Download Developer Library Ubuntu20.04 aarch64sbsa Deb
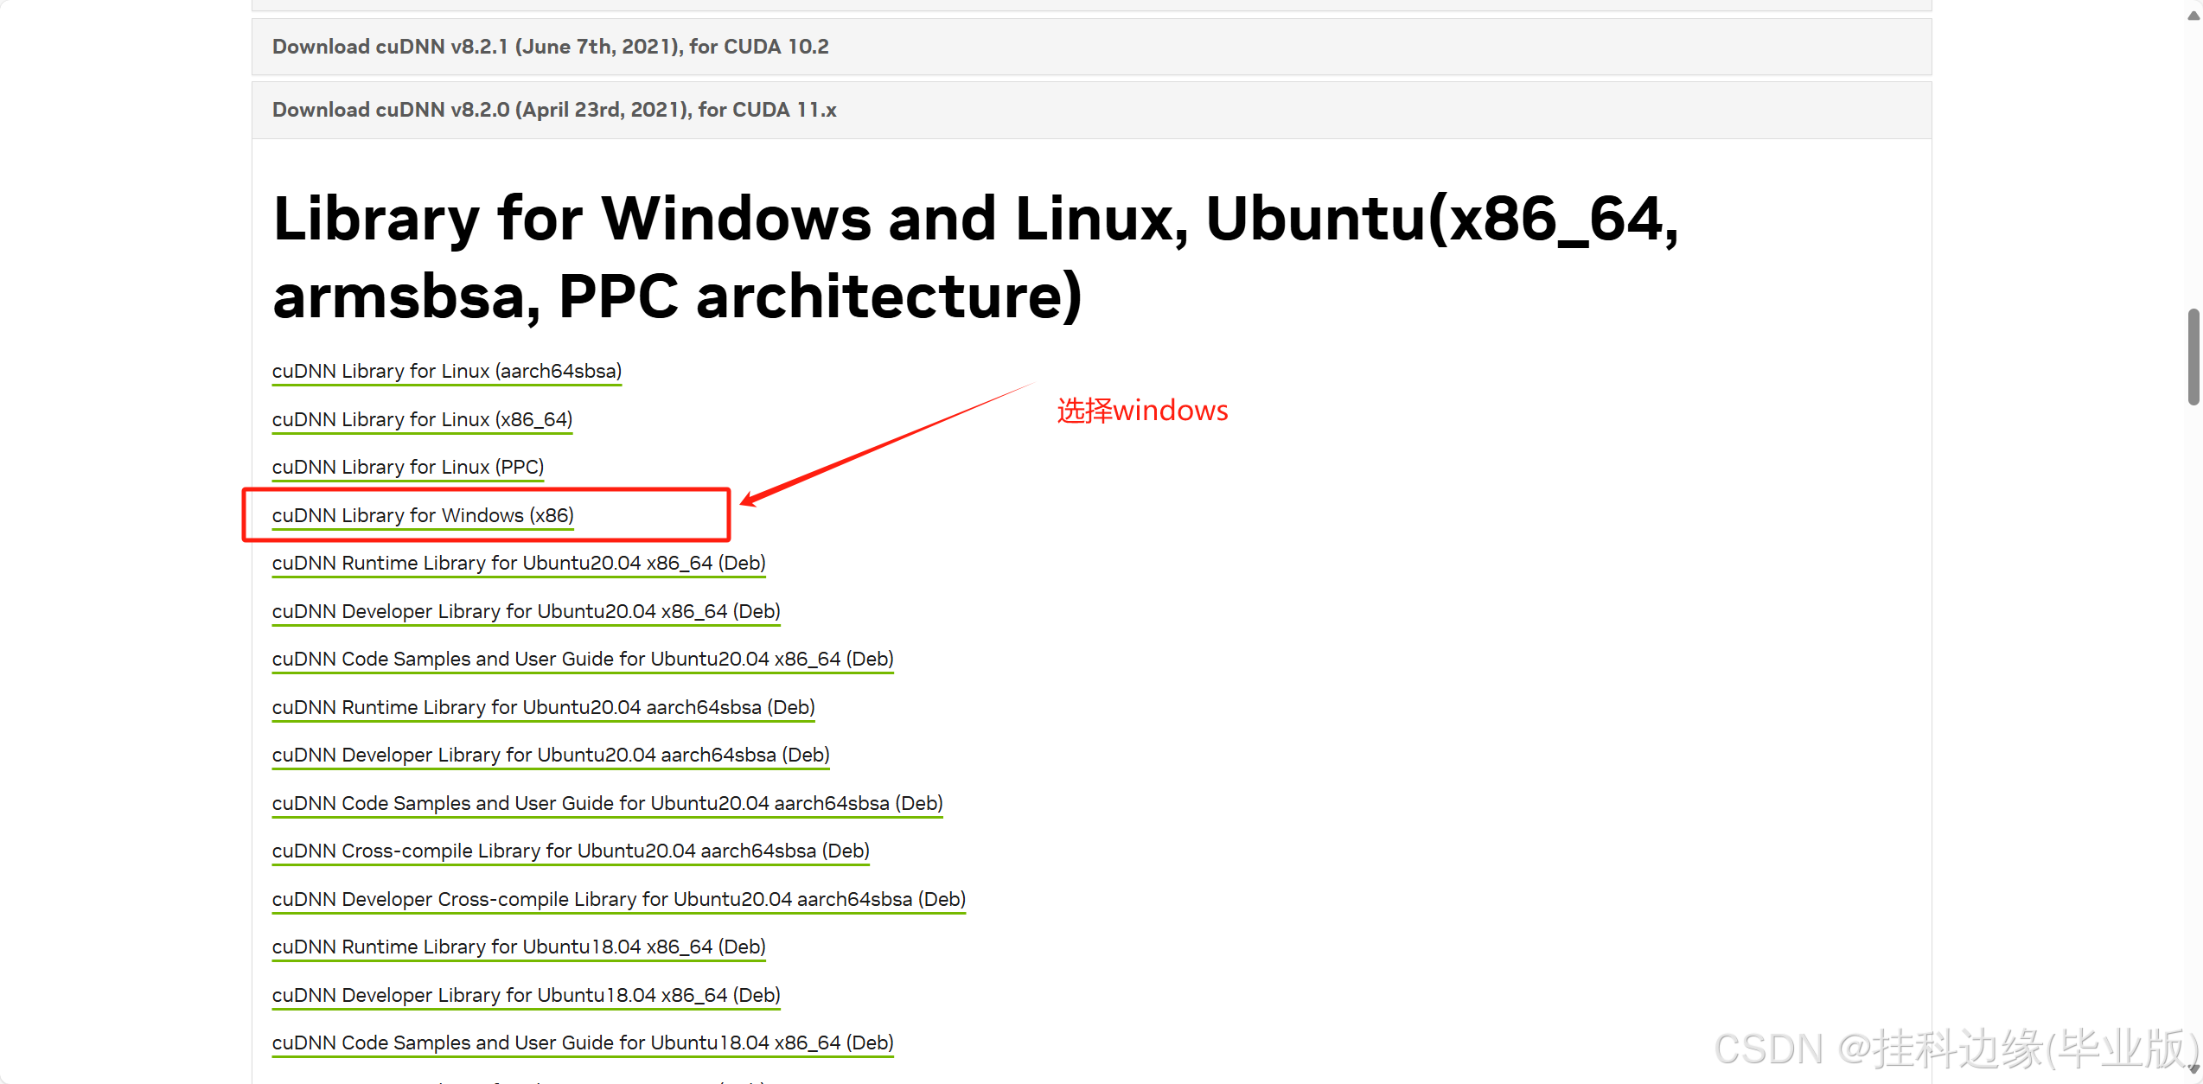The width and height of the screenshot is (2203, 1084). pyautogui.click(x=551, y=755)
